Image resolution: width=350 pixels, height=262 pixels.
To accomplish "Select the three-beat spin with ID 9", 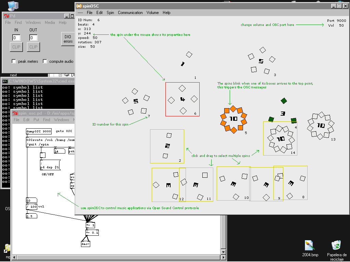I will click(266, 184).
